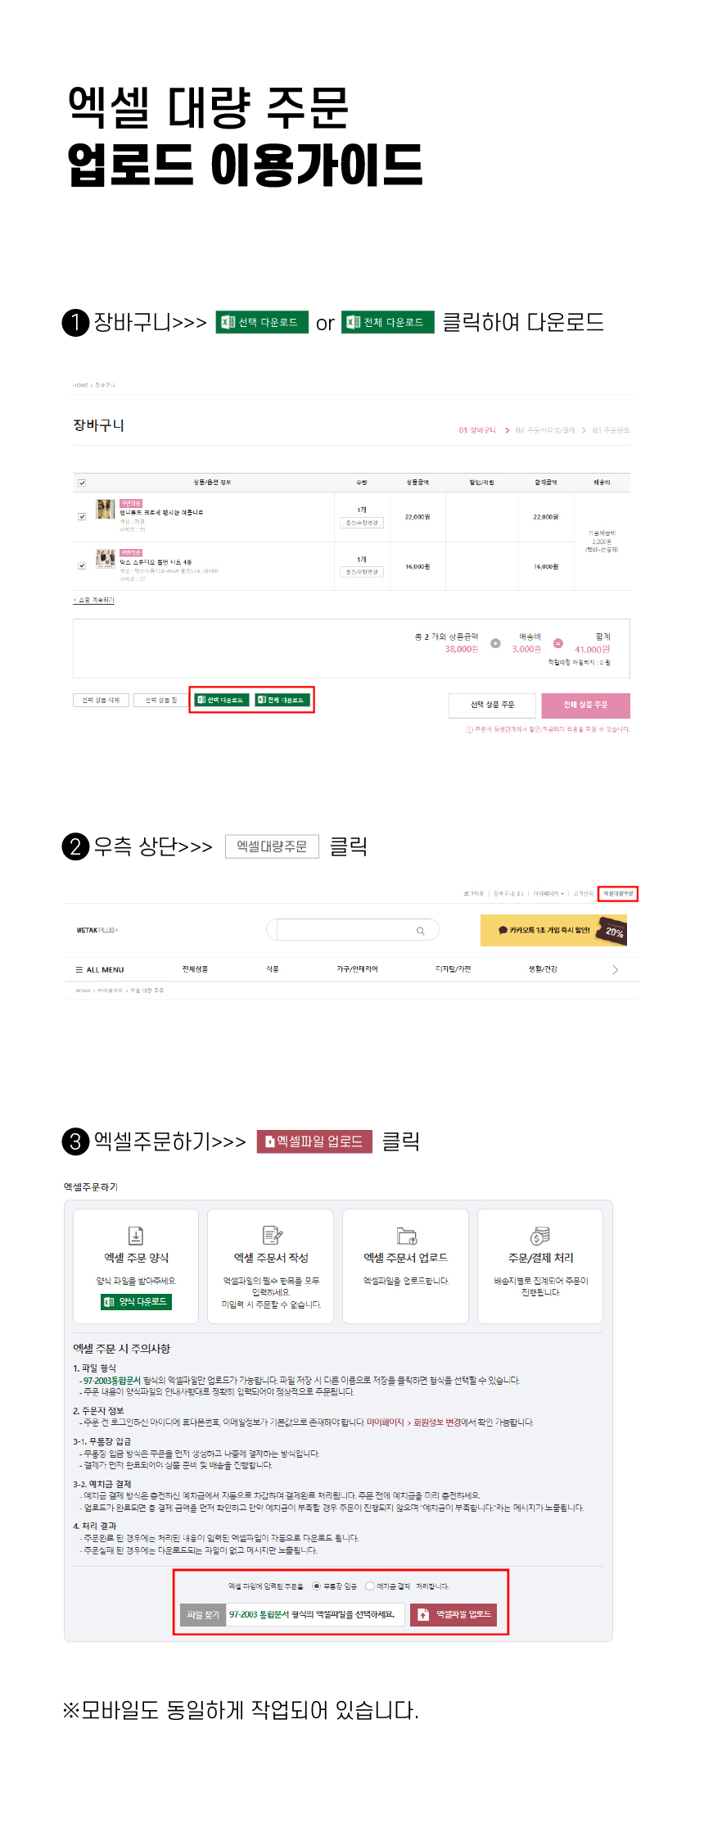The width and height of the screenshot is (704, 1833).
Task: Click the 주문/결제 처리 coins icon
Action: tap(540, 1235)
